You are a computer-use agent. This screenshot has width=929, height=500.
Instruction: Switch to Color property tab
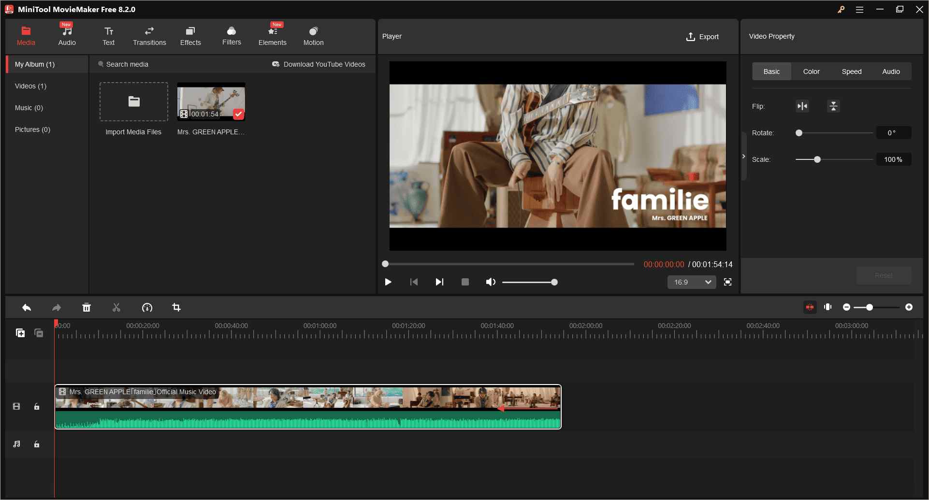click(812, 71)
